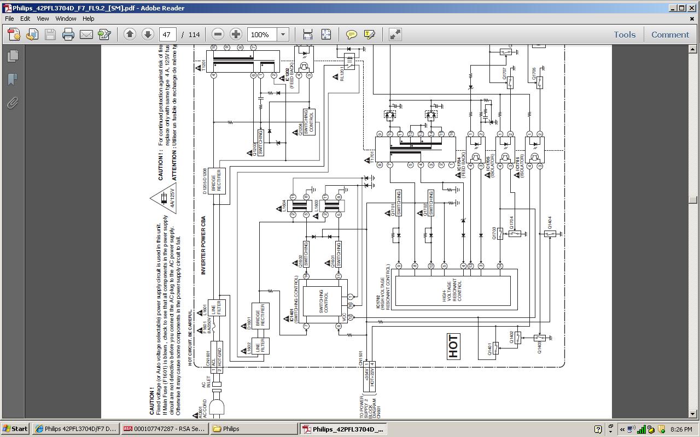
Task: Expand hidden system tray icons
Action: pyautogui.click(x=622, y=429)
